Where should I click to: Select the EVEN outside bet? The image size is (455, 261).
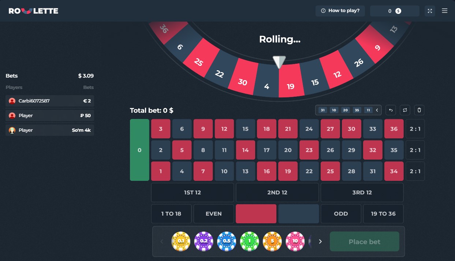click(x=213, y=214)
